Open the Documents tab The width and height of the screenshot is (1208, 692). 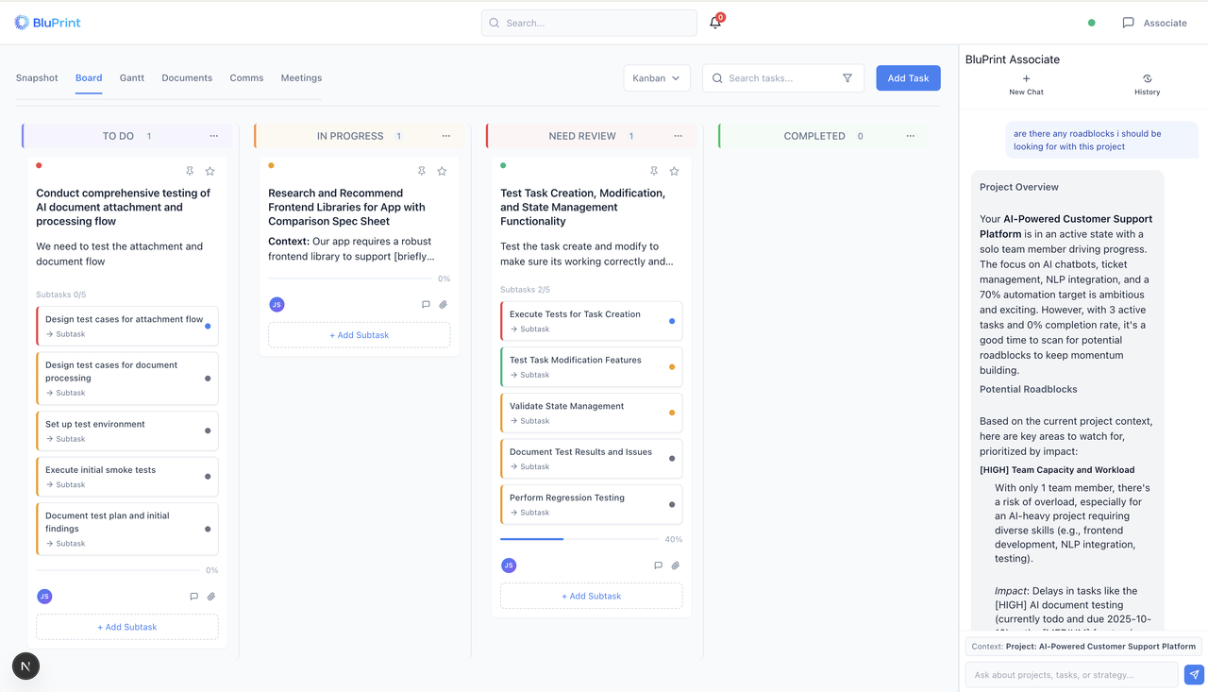pos(186,77)
